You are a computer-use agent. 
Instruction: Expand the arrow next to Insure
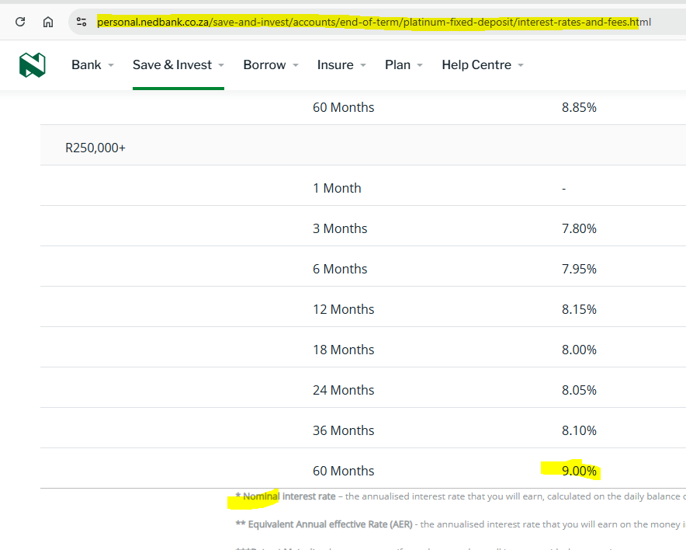[x=363, y=65]
